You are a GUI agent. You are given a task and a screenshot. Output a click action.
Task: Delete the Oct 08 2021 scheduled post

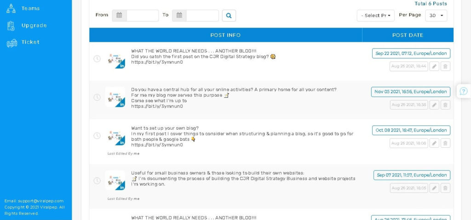445,143
